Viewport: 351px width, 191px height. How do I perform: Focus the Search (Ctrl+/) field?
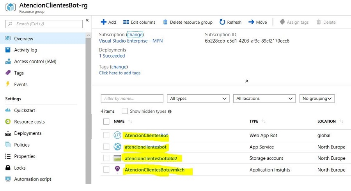pyautogui.click(x=44, y=24)
